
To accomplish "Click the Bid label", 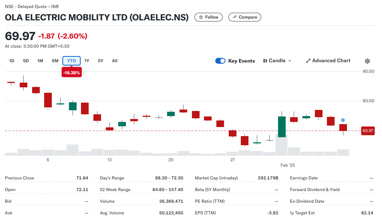I will point(8,201).
